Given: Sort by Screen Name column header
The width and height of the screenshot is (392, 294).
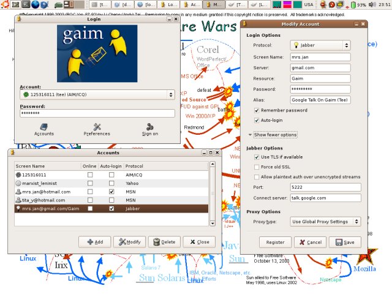Looking at the screenshot, I should pyautogui.click(x=48, y=166).
